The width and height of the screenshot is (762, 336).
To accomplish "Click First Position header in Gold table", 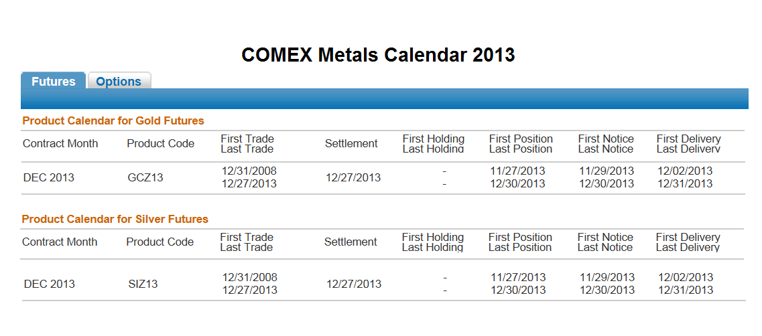I will pos(521,139).
